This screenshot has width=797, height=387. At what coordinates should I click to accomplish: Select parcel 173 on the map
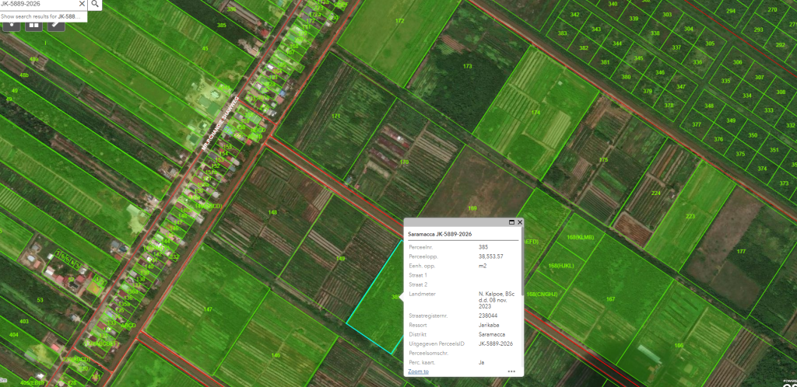pyautogui.click(x=467, y=66)
